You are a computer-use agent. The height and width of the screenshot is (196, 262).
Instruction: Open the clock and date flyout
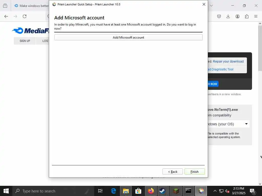pos(239,191)
